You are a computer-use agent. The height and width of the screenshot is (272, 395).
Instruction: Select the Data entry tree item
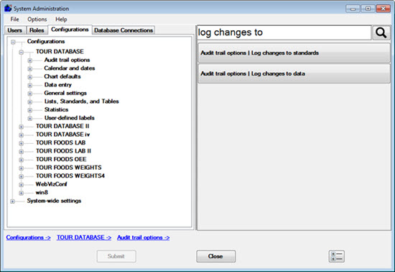point(58,85)
